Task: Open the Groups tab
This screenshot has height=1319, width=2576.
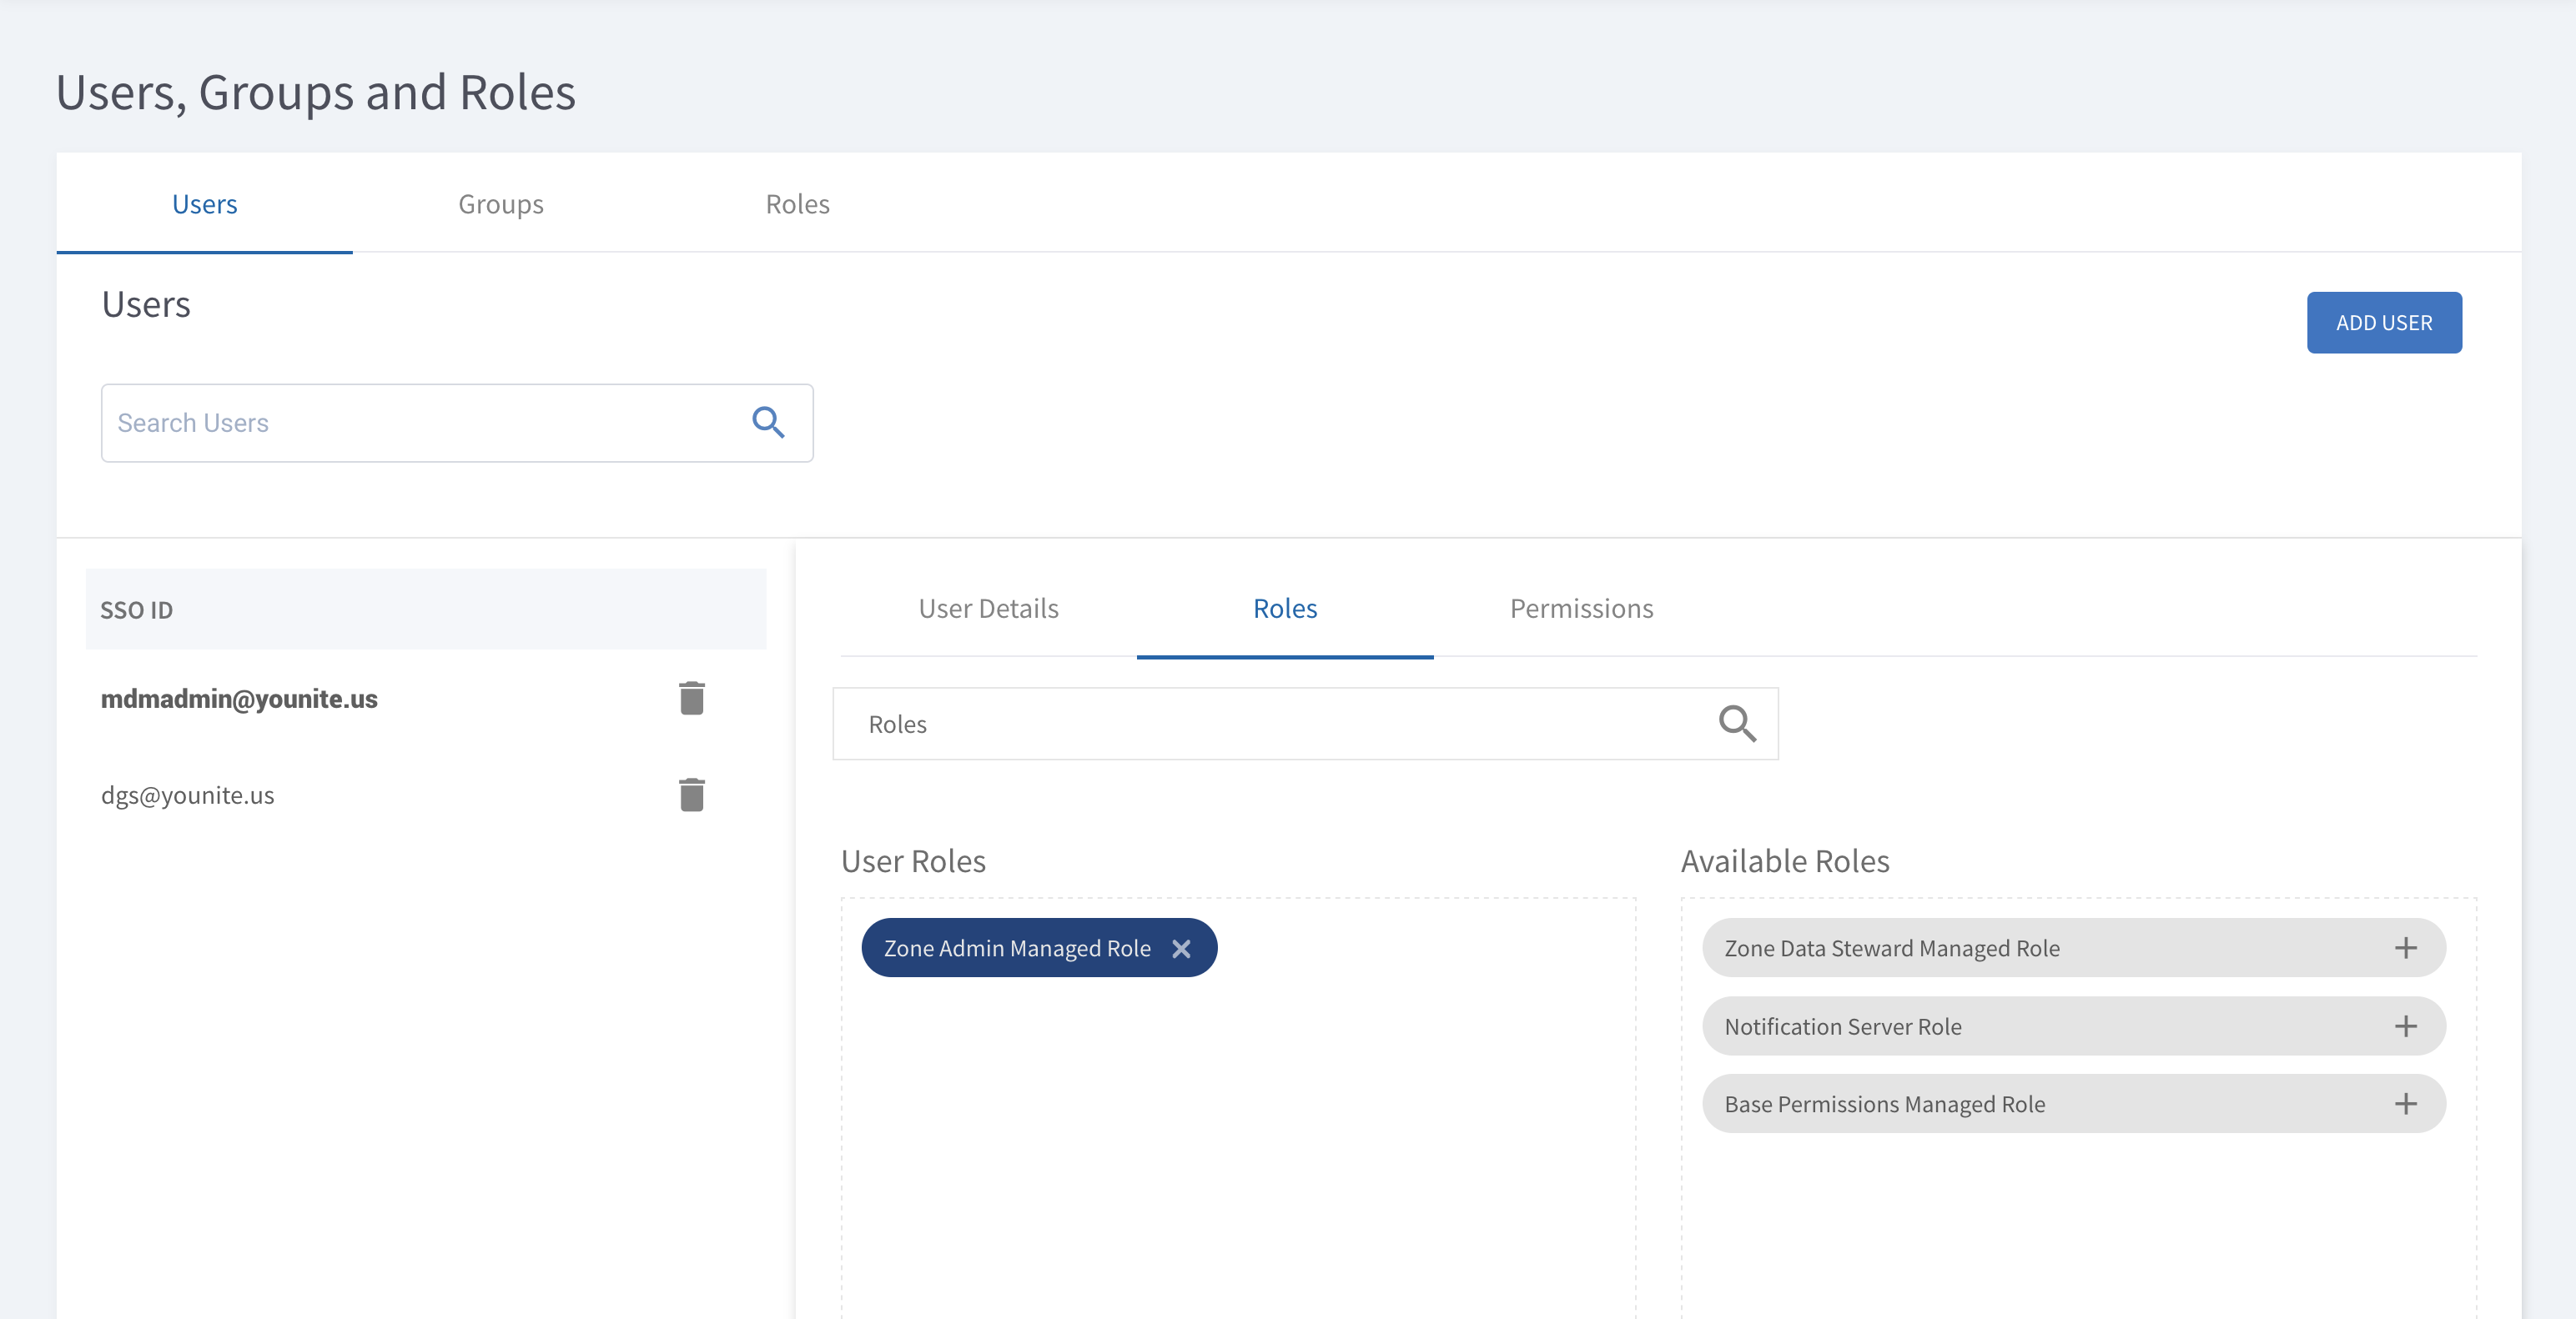Action: coord(501,203)
